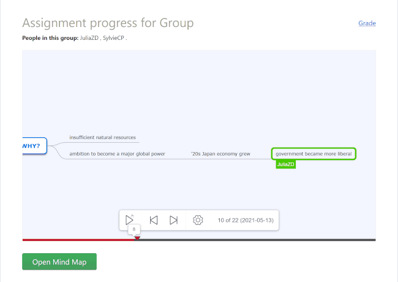Skip forward to the next change
Image resolution: width=398 pixels, height=282 pixels.
tap(174, 220)
